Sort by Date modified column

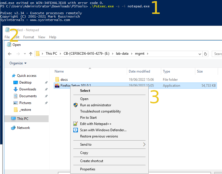click(x=139, y=71)
